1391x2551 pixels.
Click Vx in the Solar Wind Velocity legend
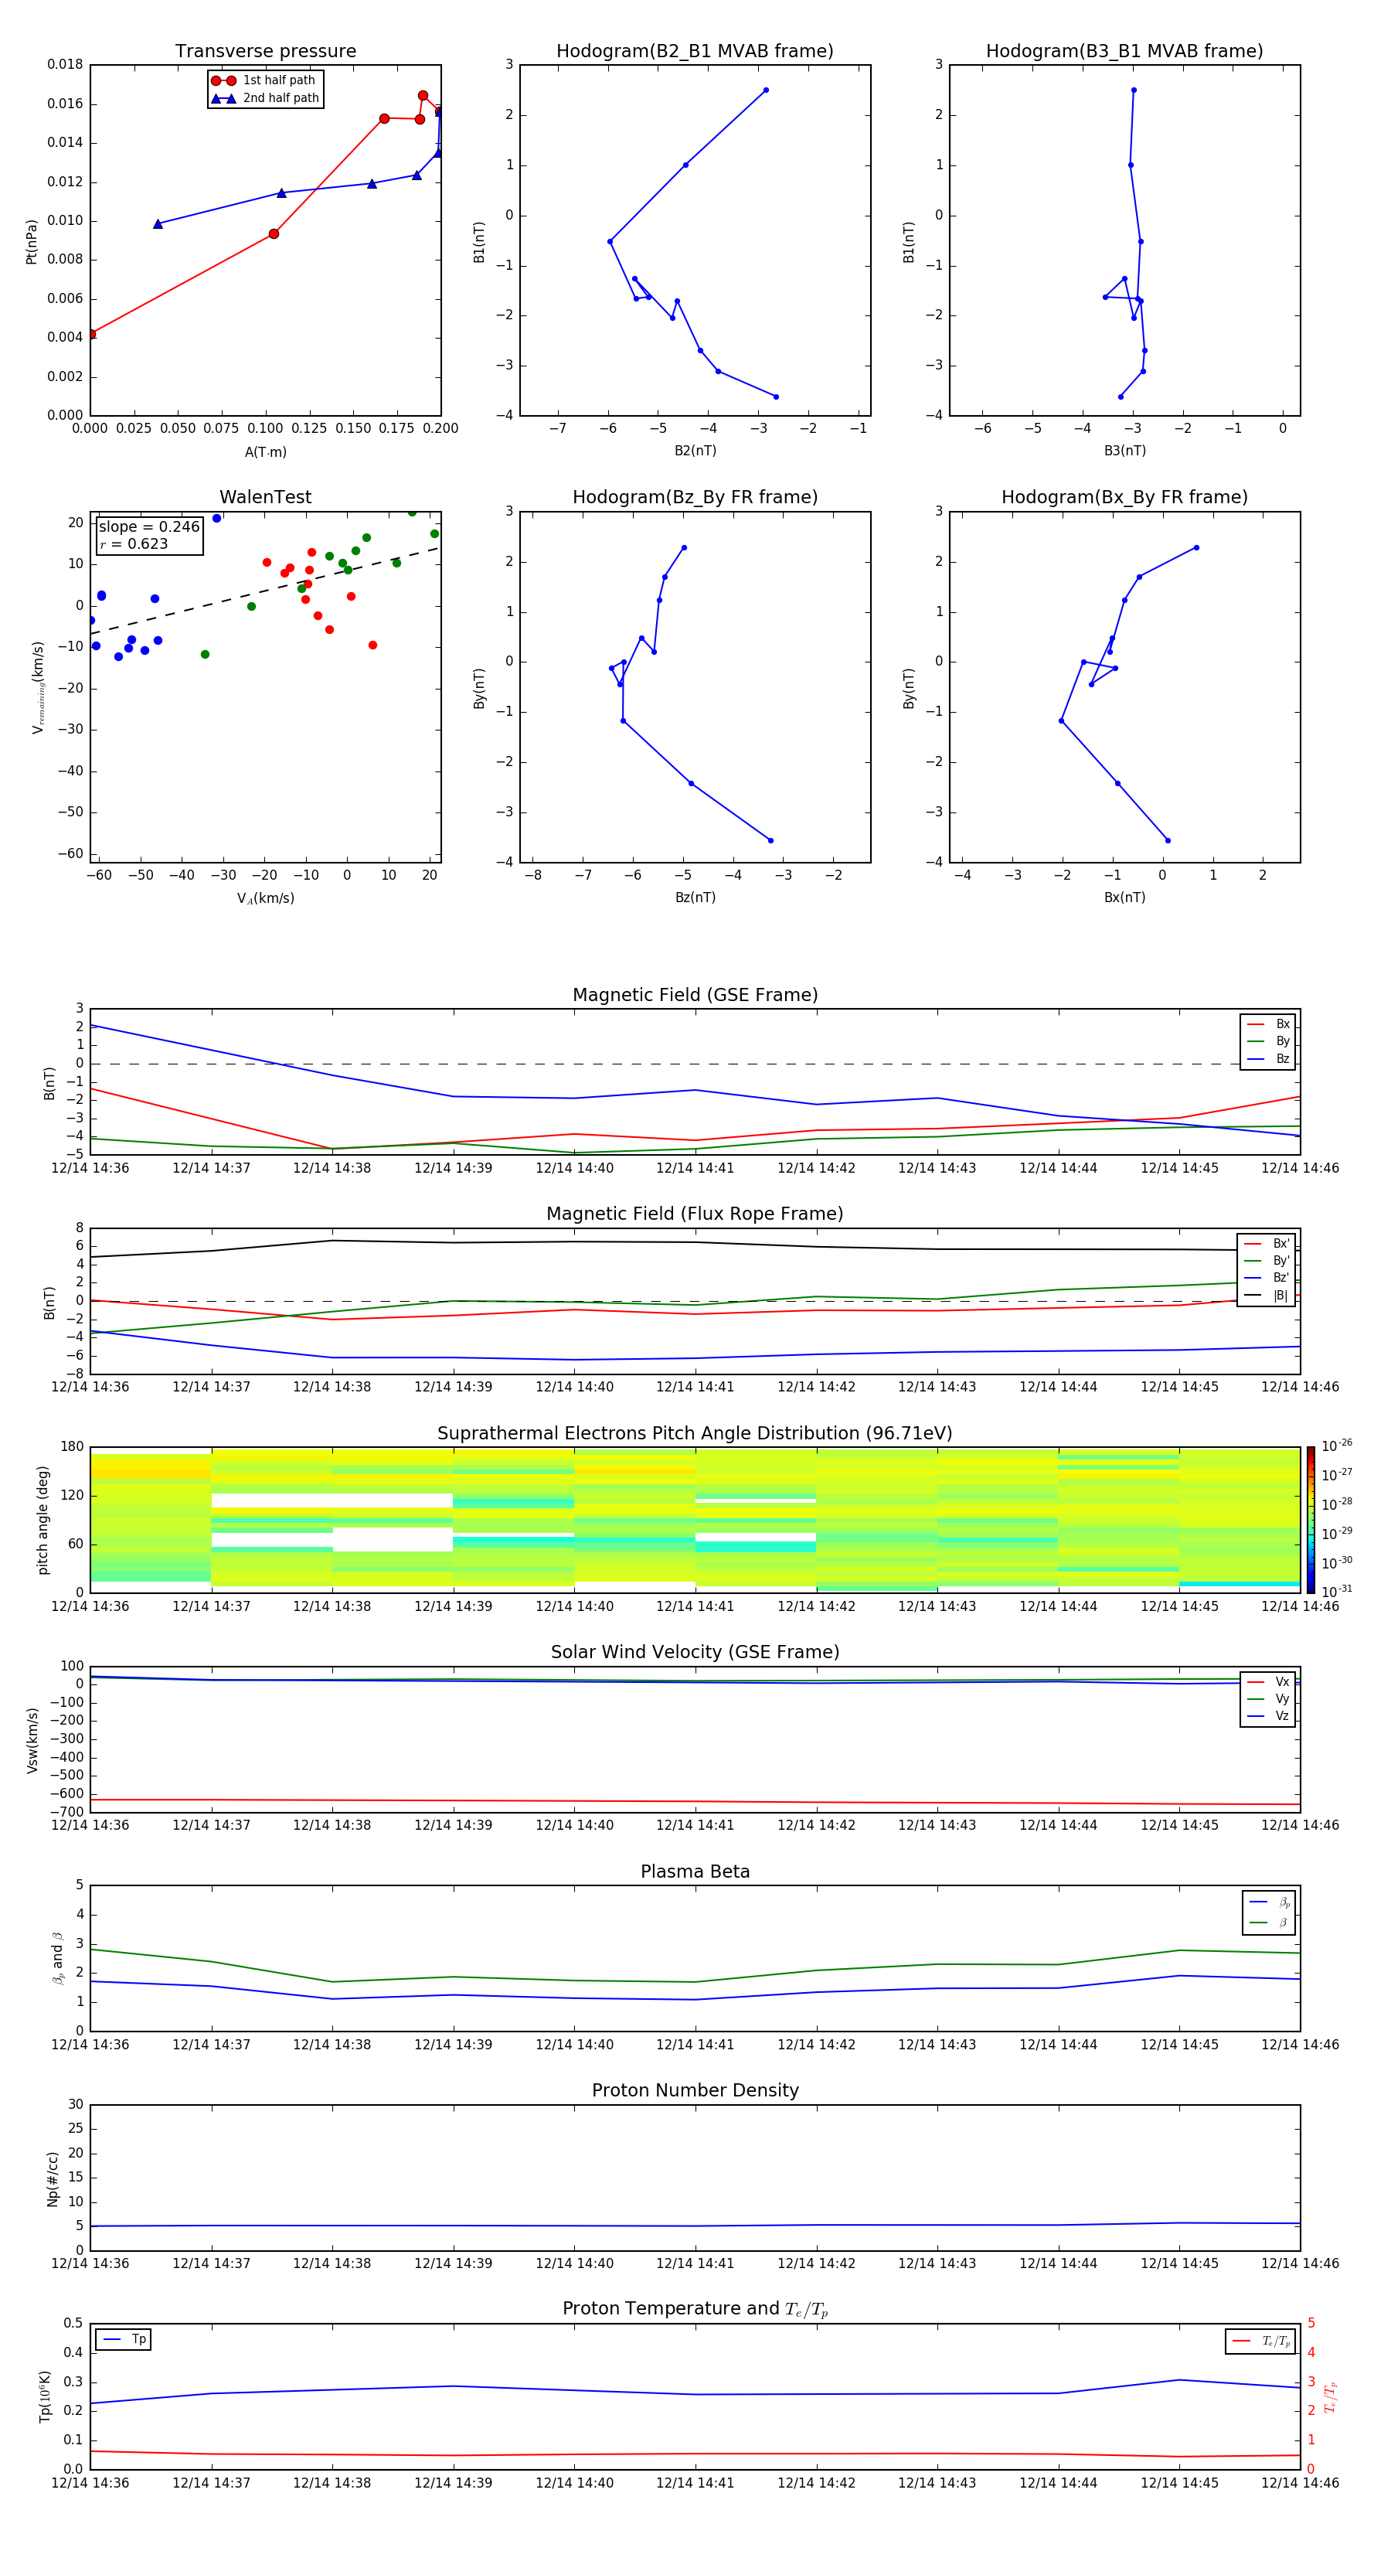[1268, 1681]
